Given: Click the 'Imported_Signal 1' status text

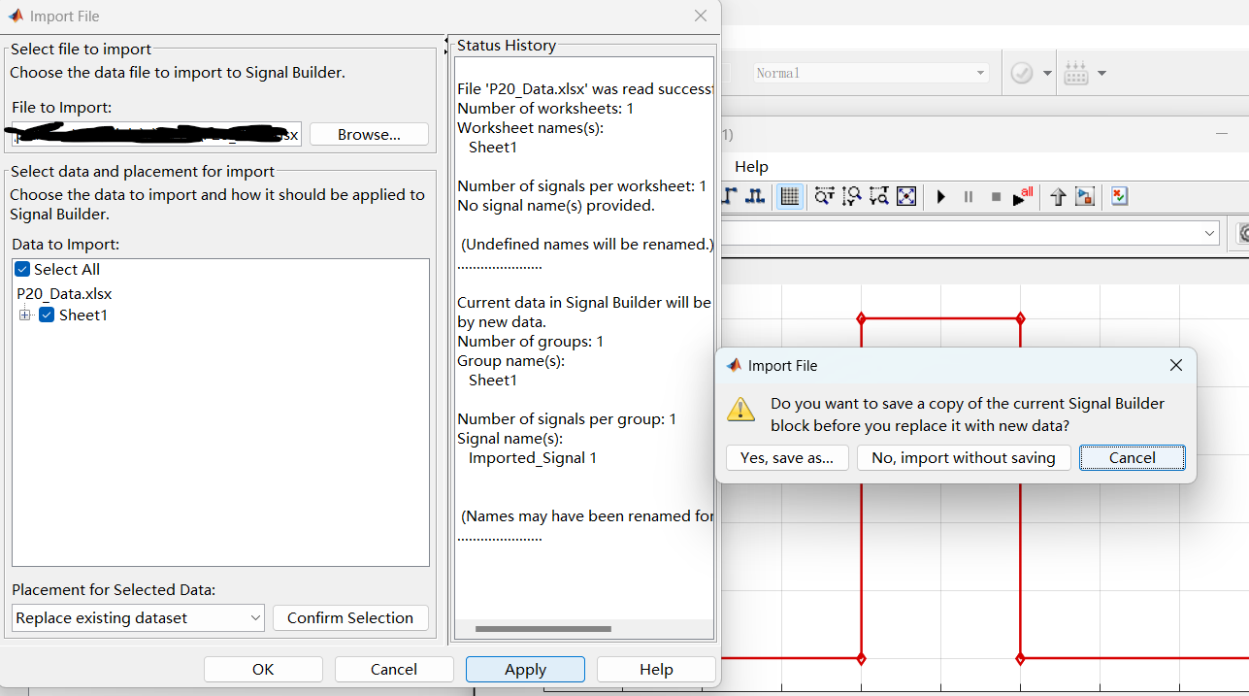Looking at the screenshot, I should click(x=533, y=458).
